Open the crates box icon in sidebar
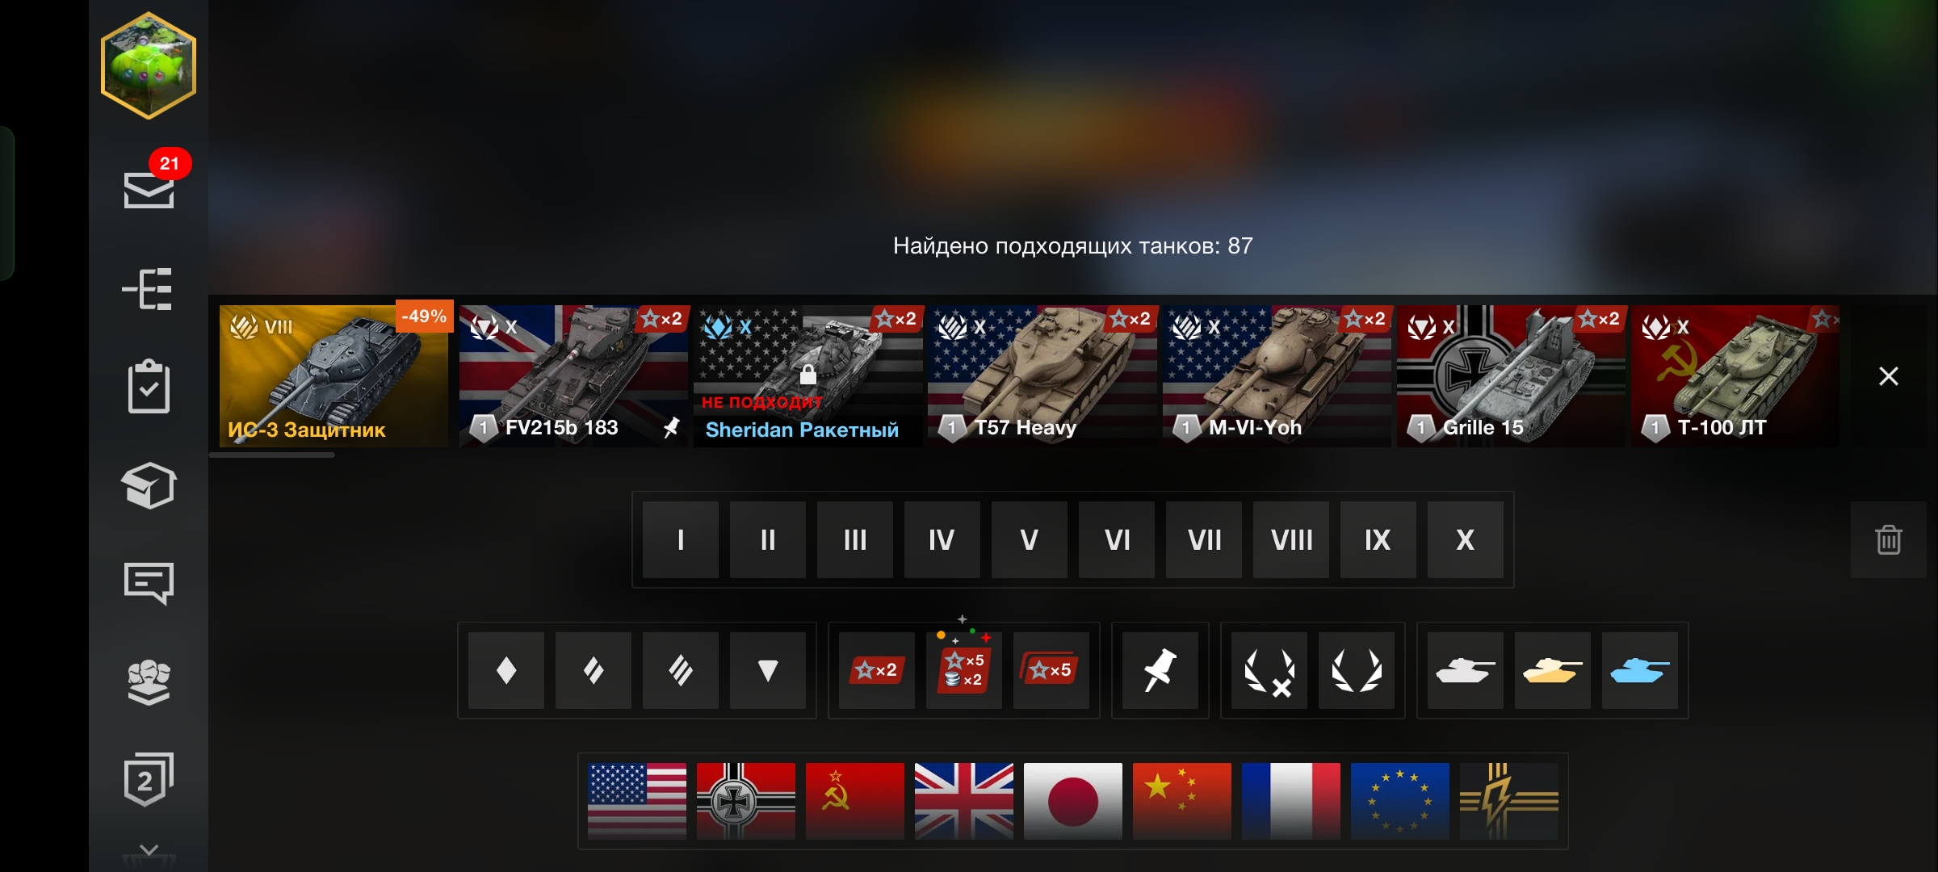 click(x=149, y=485)
